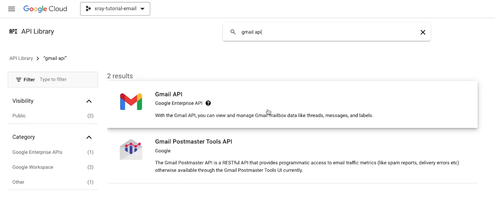Click the Gmail logo icon
The height and width of the screenshot is (205, 495).
click(x=131, y=101)
